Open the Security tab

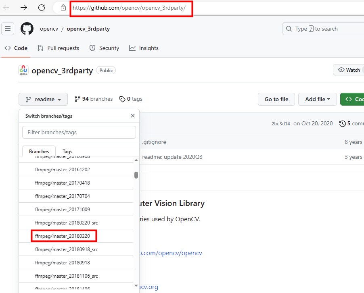(x=104, y=48)
